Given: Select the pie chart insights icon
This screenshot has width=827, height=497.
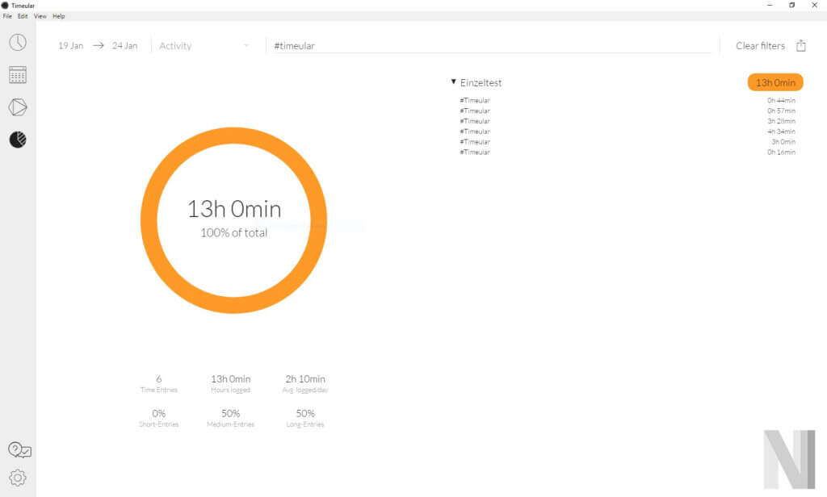Looking at the screenshot, I should 18,140.
